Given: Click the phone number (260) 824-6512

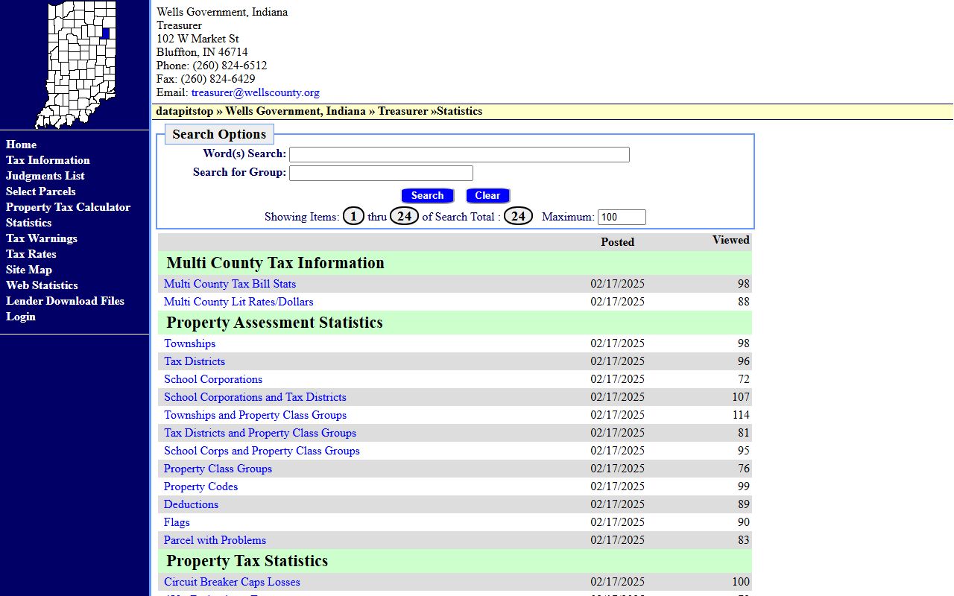Looking at the screenshot, I should click(x=230, y=66).
